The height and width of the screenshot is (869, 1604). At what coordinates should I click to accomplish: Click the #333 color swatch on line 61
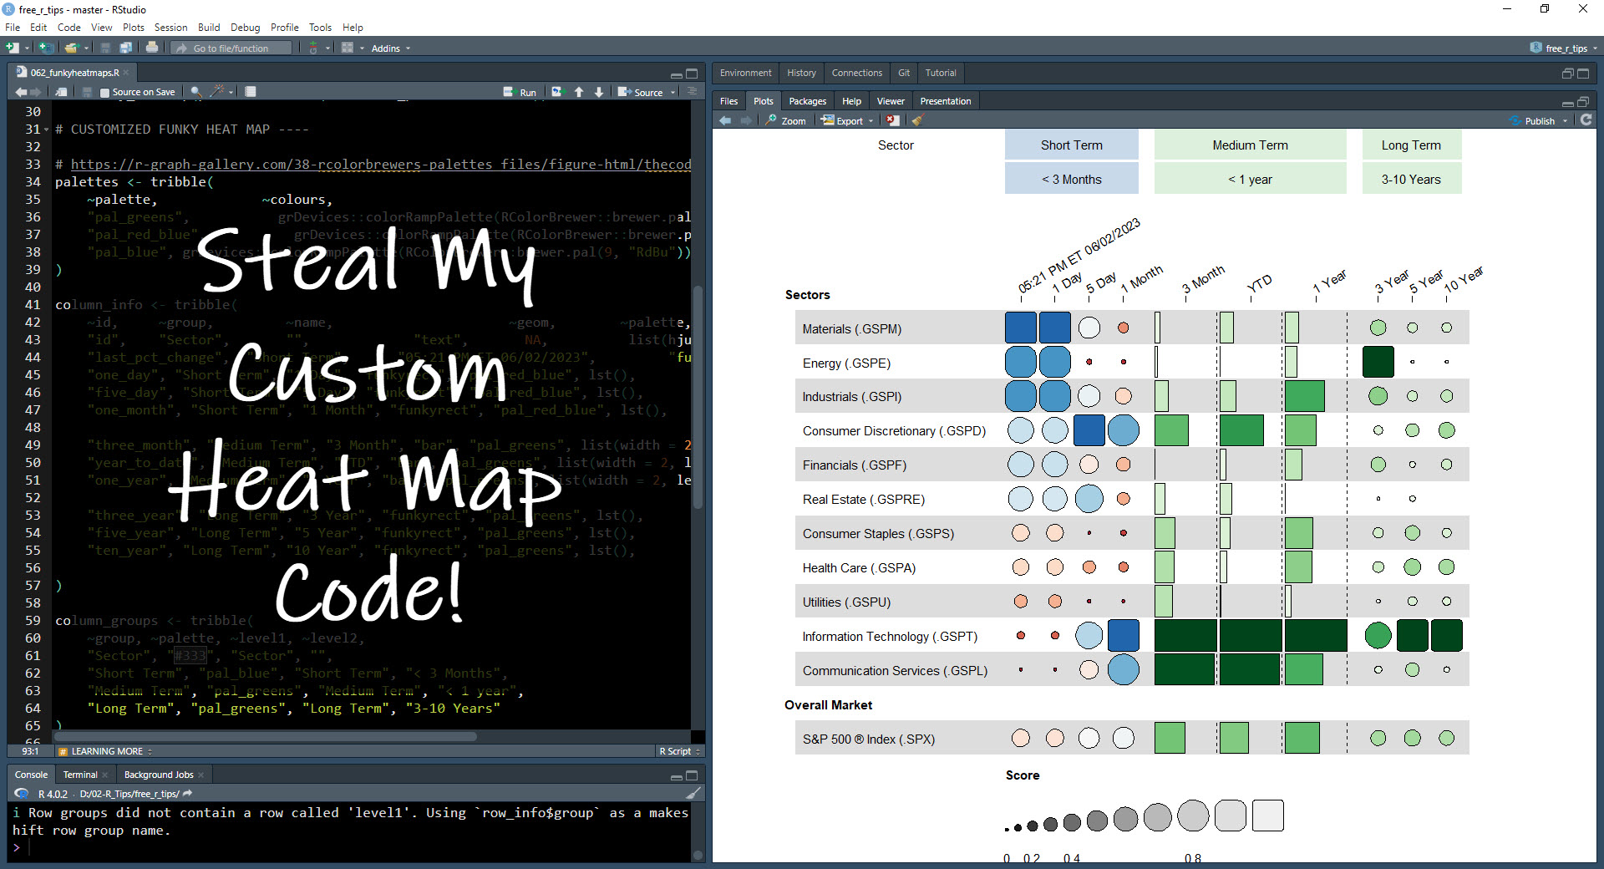[190, 656]
